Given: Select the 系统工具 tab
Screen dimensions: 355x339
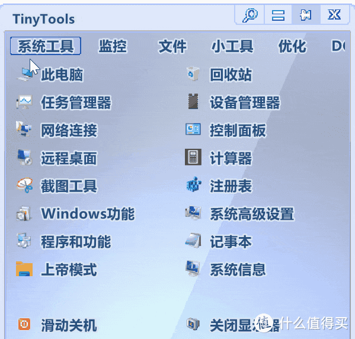Looking at the screenshot, I should [x=46, y=46].
